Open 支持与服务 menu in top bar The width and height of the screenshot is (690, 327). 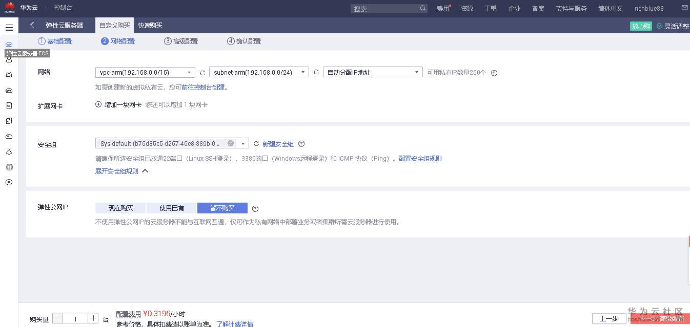[571, 9]
